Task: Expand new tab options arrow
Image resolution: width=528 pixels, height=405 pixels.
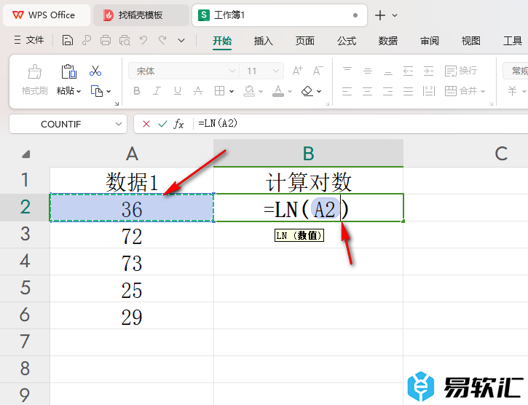Action: 395,15
